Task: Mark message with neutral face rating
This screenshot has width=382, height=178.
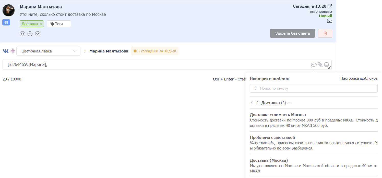Action: 30,34
